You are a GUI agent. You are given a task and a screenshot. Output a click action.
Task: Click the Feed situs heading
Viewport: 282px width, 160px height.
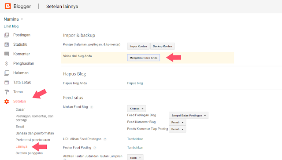pyautogui.click(x=73, y=98)
